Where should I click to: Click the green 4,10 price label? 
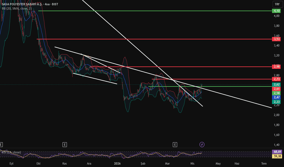tap(276, 11)
